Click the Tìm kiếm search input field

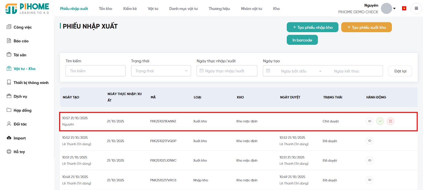[95, 71]
